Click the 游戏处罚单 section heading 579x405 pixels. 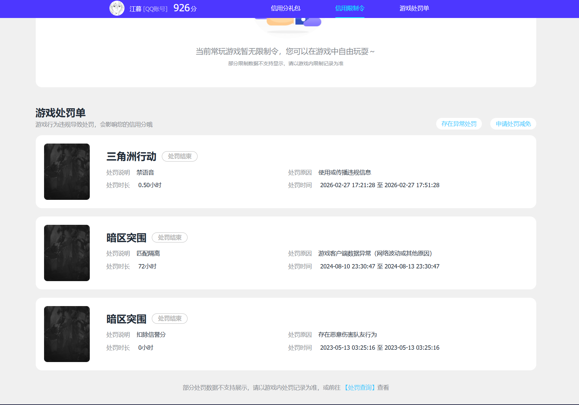60,113
